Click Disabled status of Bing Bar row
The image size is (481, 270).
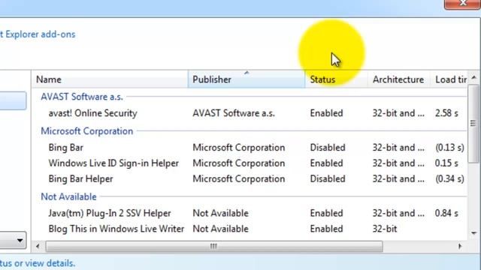pyautogui.click(x=328, y=148)
